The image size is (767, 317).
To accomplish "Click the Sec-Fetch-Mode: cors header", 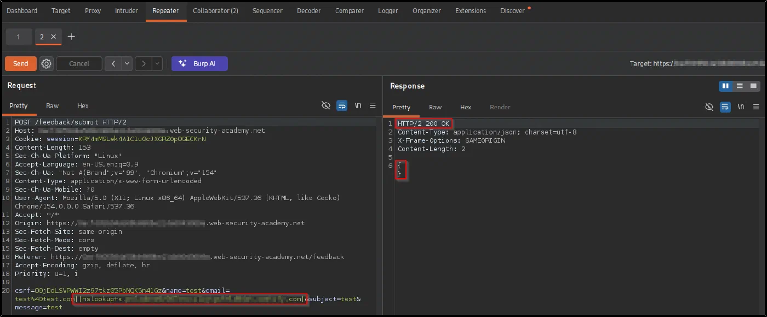I will coord(54,240).
